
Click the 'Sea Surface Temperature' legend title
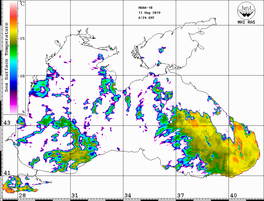(x=6, y=57)
